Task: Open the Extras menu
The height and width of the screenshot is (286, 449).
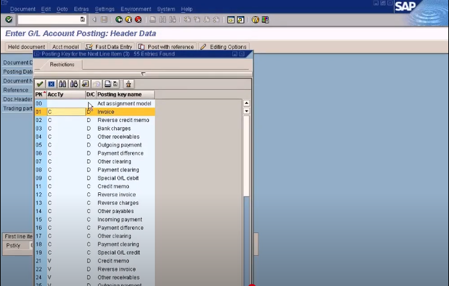Action: (x=81, y=9)
